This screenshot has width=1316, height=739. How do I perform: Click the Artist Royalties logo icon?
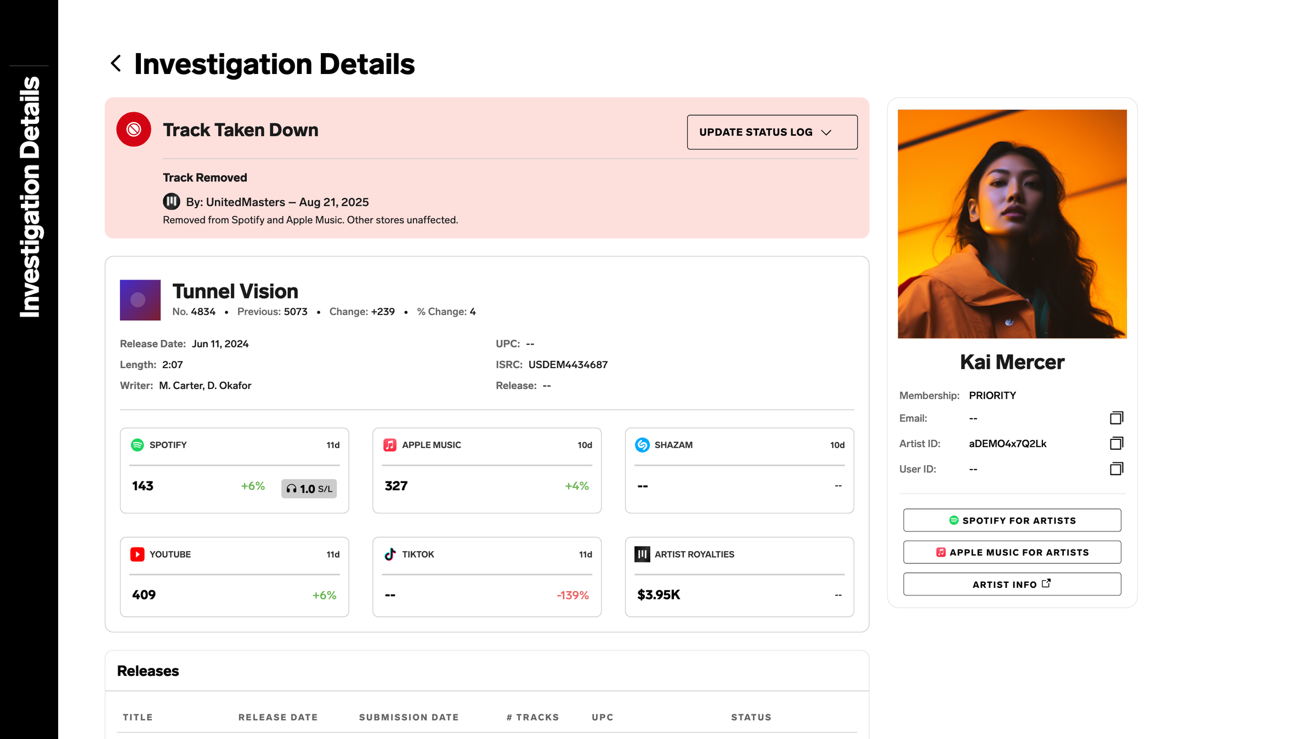coord(642,554)
